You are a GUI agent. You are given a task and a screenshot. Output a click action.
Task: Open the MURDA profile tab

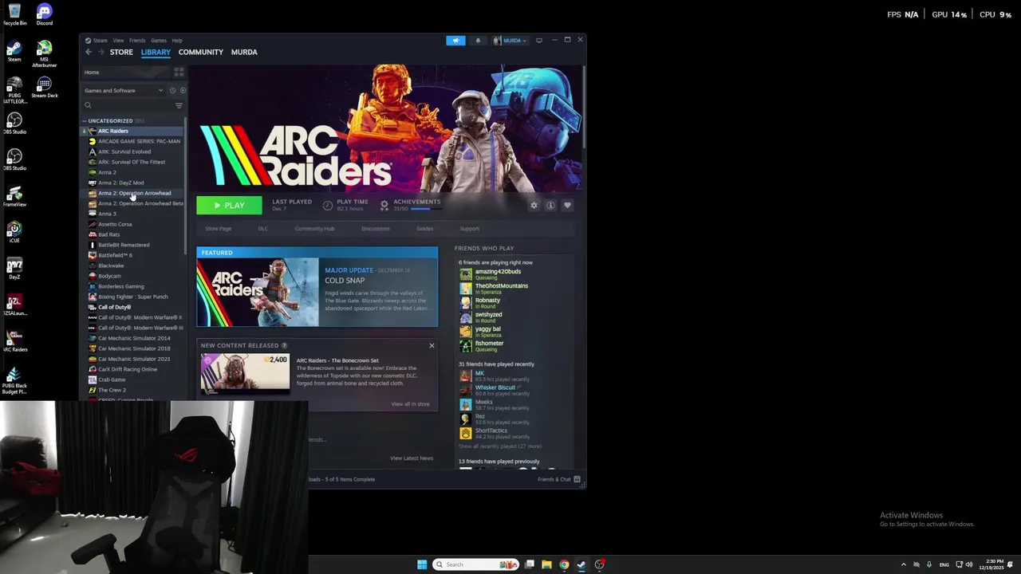pos(244,52)
